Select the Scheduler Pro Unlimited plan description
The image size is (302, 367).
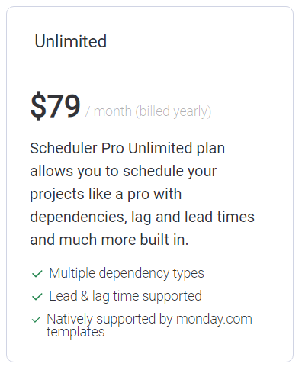tap(142, 194)
